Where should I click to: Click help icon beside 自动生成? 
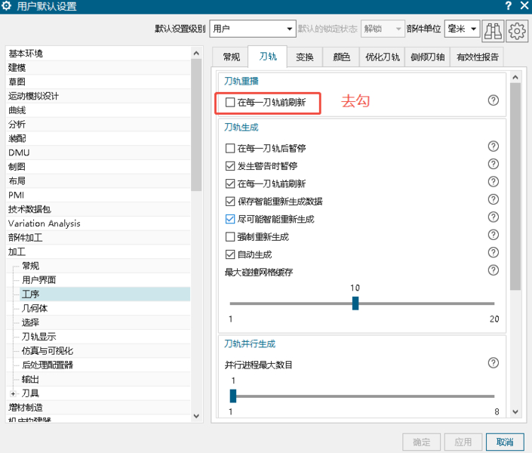(493, 252)
